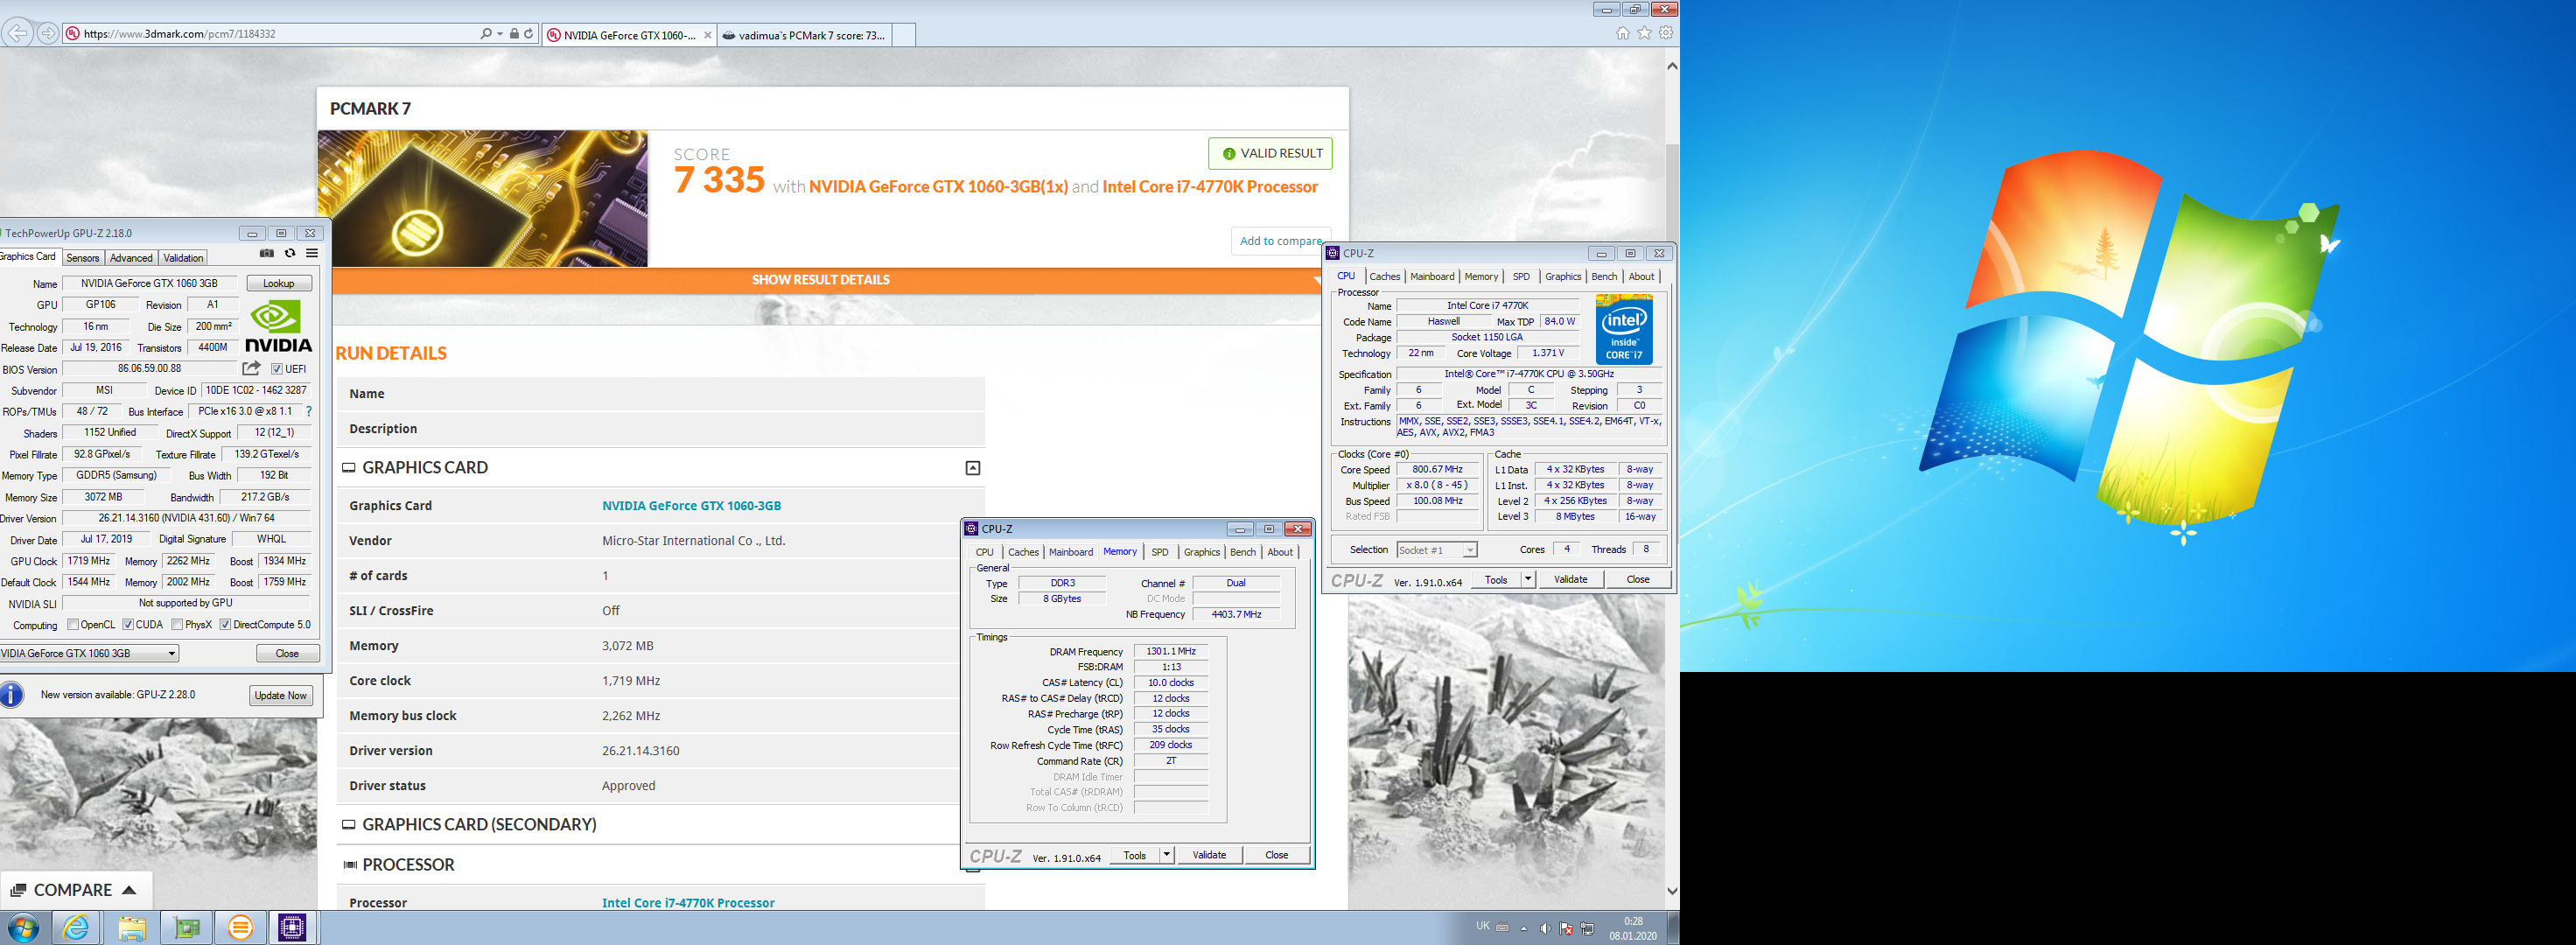The image size is (2576, 945).
Task: Click the address bar lock icon
Action: [514, 34]
